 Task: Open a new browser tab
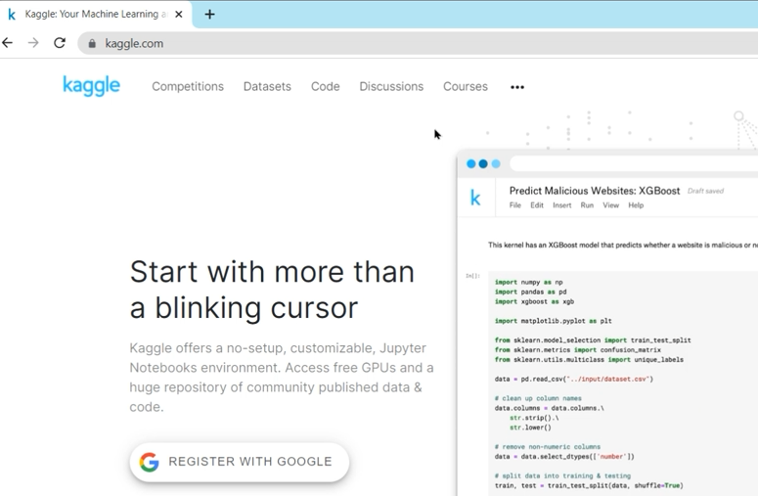pos(209,15)
